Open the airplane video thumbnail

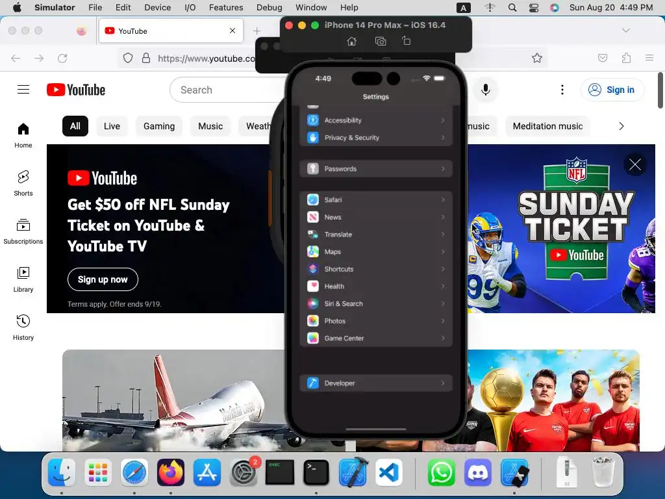(x=174, y=400)
